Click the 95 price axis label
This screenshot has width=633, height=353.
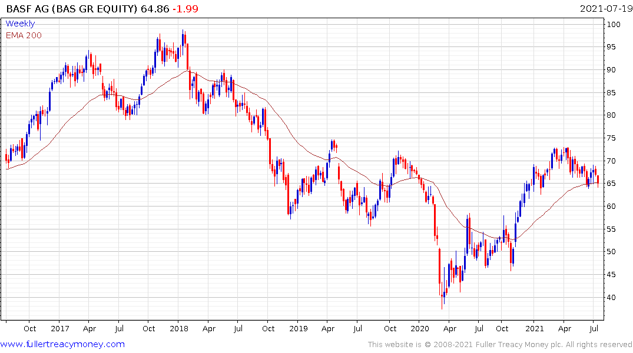(611, 47)
